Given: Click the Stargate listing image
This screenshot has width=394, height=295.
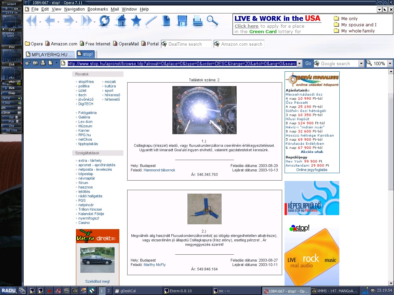Looking at the screenshot, I should [204, 110].
